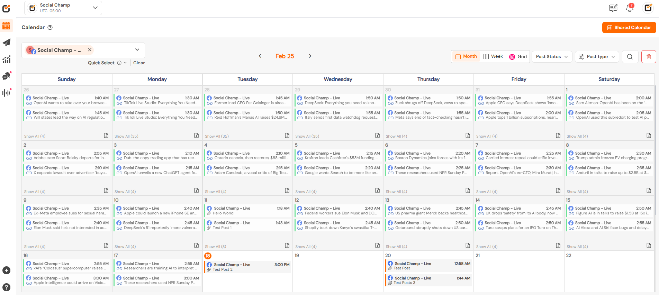Open the Test Post 2 entry on the 18th

click(247, 267)
